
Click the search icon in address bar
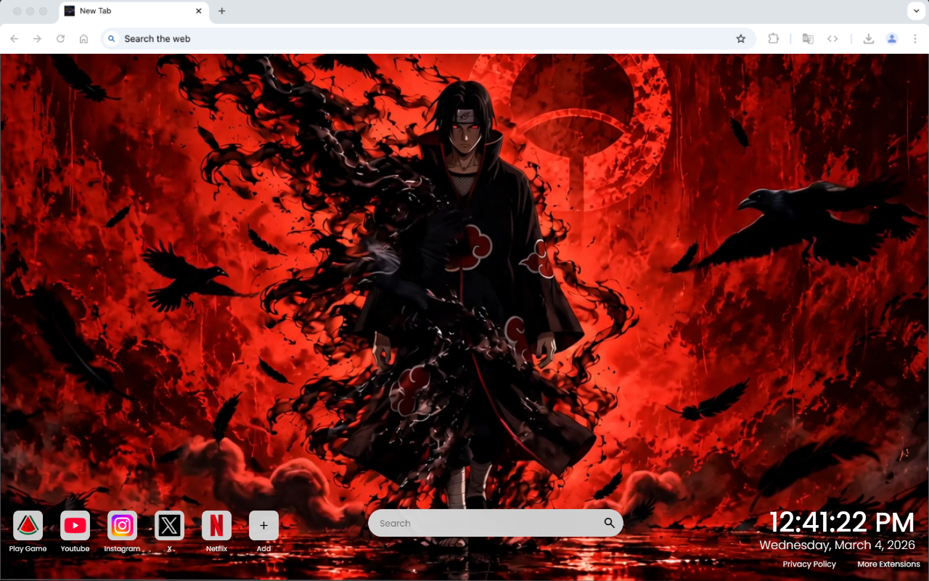pos(111,38)
